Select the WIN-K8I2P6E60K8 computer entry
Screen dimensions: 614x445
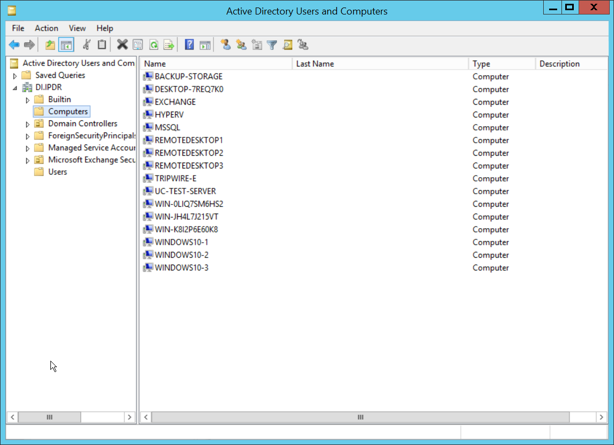[187, 229]
